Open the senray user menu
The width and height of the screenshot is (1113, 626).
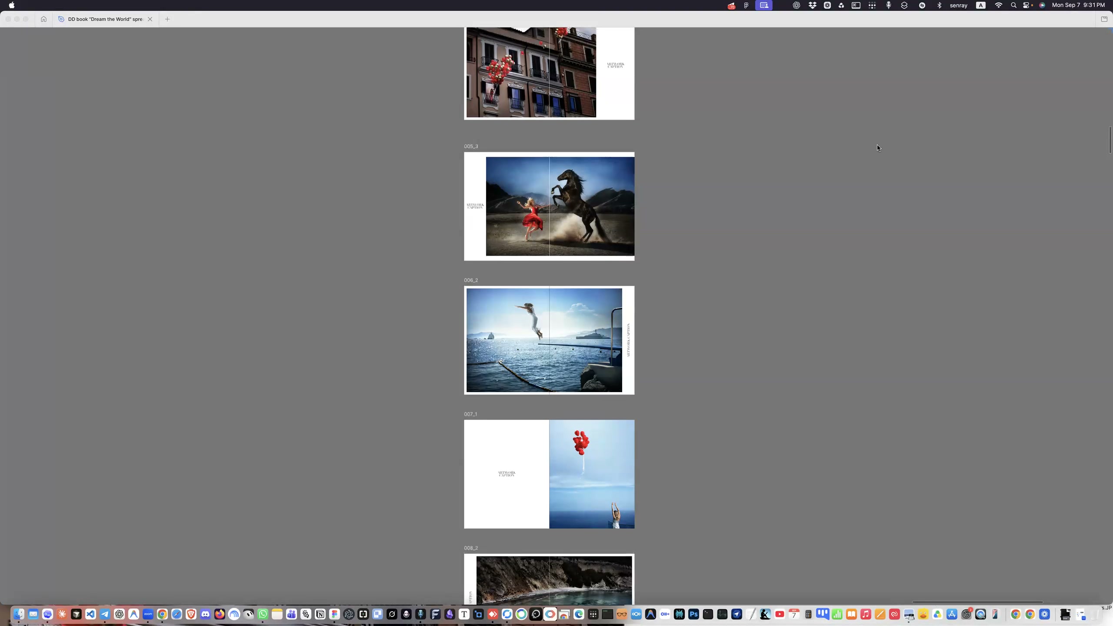click(959, 5)
